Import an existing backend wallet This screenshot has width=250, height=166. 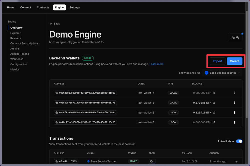tap(217, 61)
